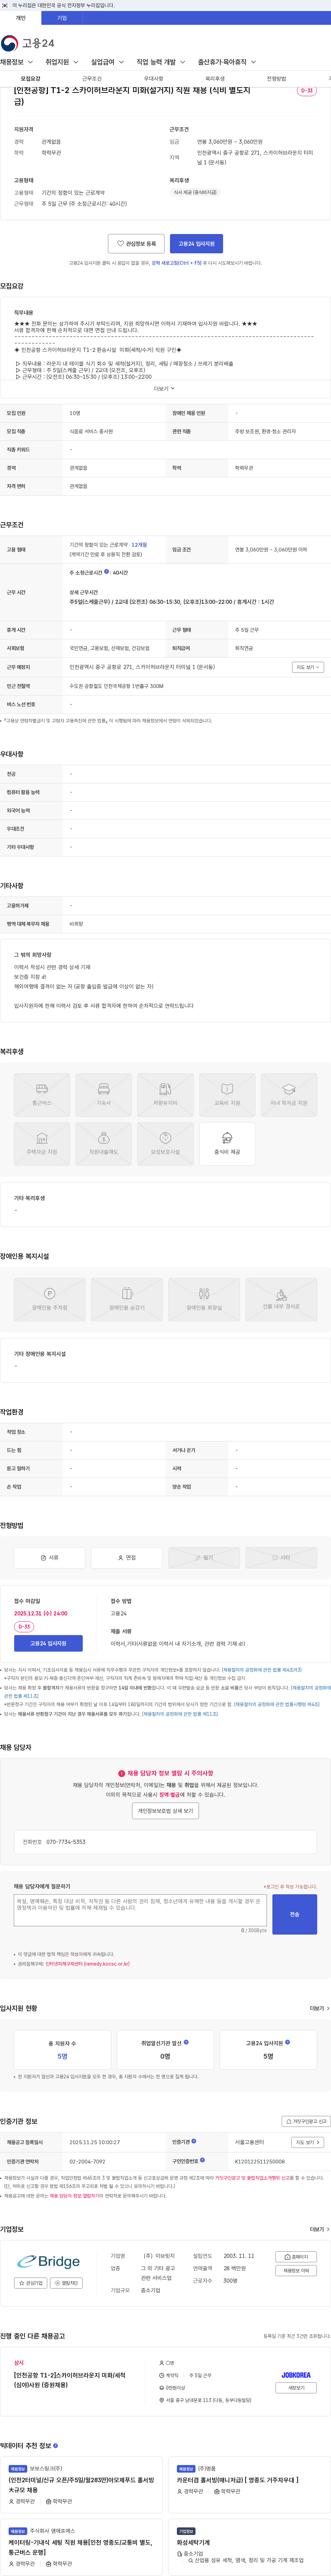The width and height of the screenshot is (331, 2576).
Task: Open the 지도 보기 dropdown for 근무 예정지
Action: 308,667
